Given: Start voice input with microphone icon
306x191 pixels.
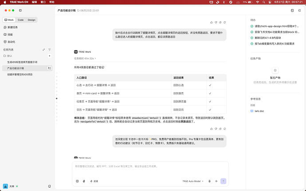Looking at the screenshot, I should [x=209, y=181].
